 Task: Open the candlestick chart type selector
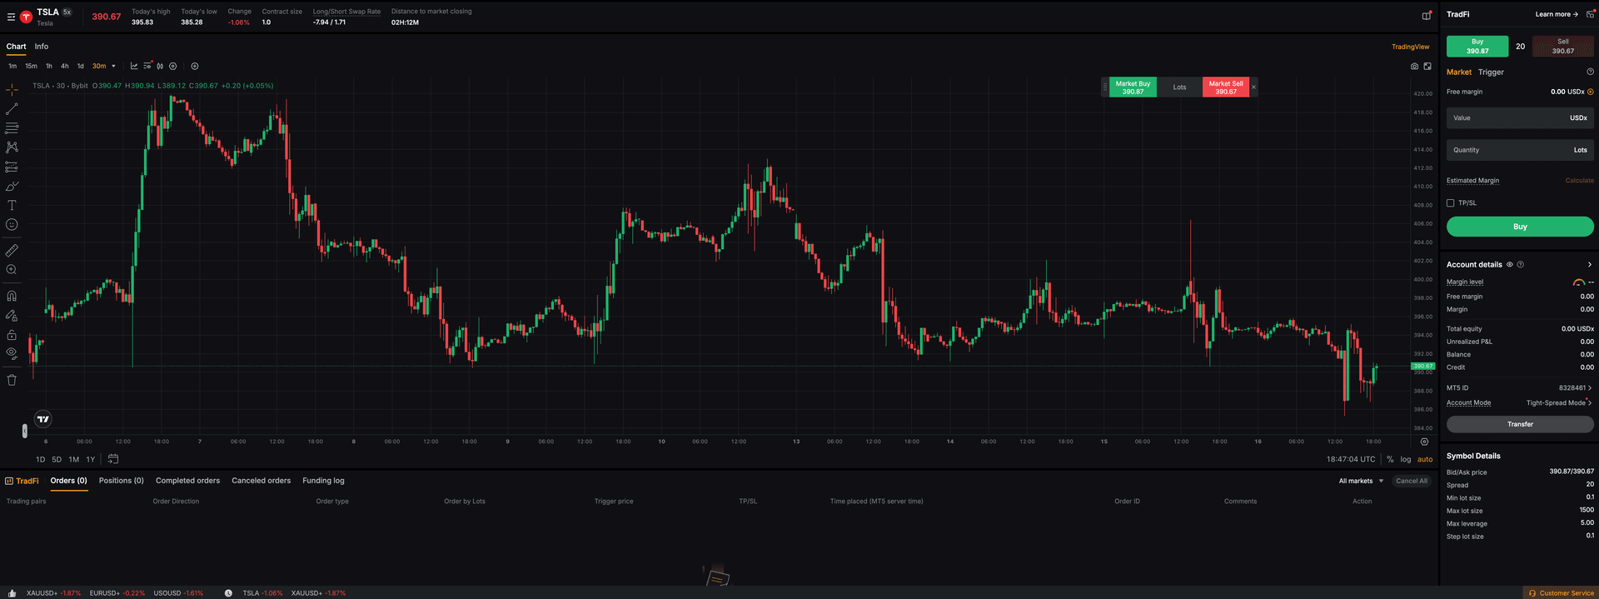pos(160,66)
